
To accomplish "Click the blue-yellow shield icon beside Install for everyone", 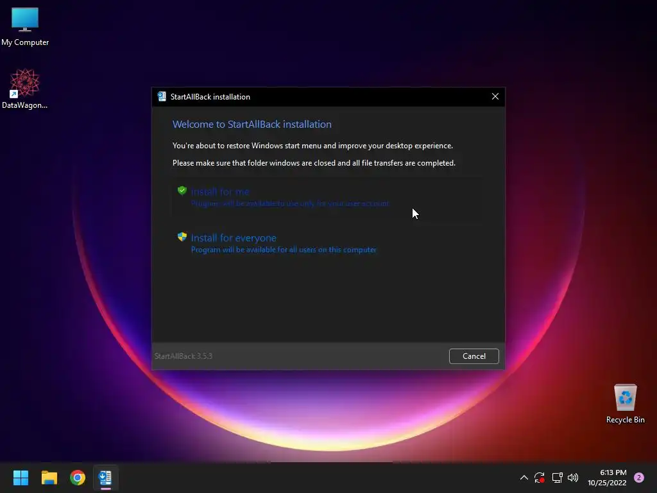I will point(182,237).
